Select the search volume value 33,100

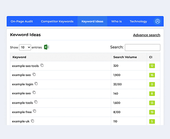tap(117, 84)
